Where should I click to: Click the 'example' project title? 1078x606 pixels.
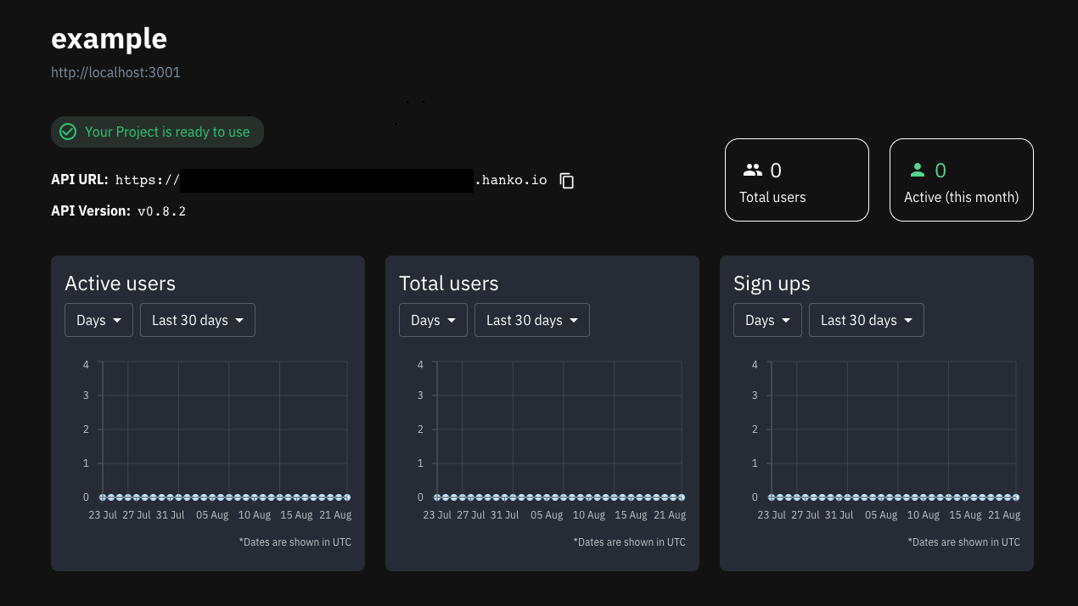[109, 39]
